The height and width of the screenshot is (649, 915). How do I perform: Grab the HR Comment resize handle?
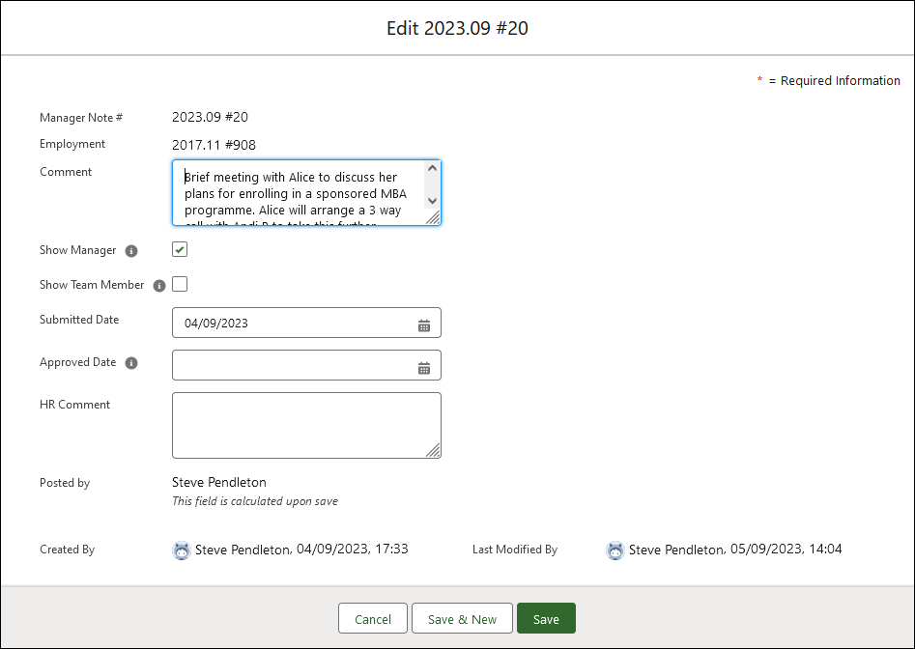433,450
